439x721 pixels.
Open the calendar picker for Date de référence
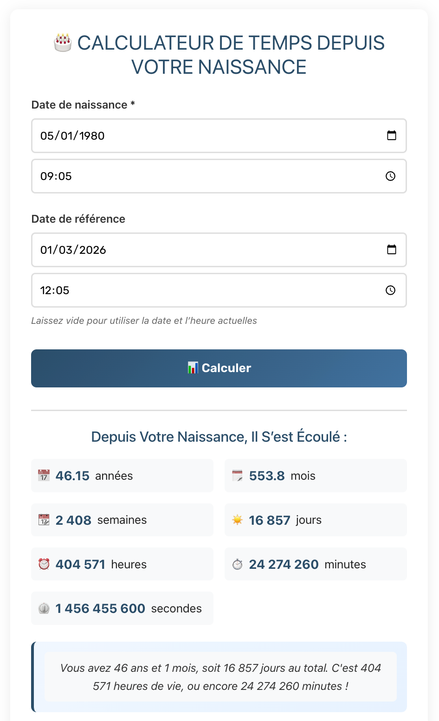(391, 250)
